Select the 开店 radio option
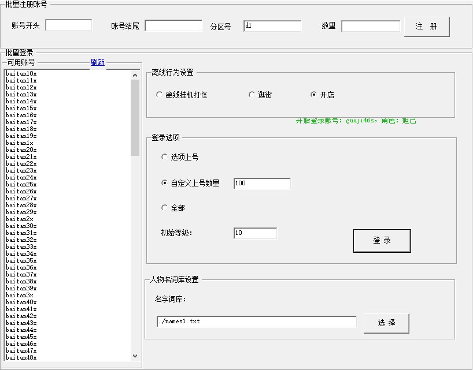The height and width of the screenshot is (370, 473). click(x=314, y=95)
